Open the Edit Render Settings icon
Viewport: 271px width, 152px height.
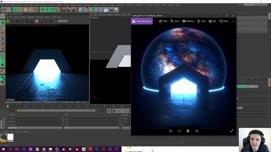tap(75, 10)
